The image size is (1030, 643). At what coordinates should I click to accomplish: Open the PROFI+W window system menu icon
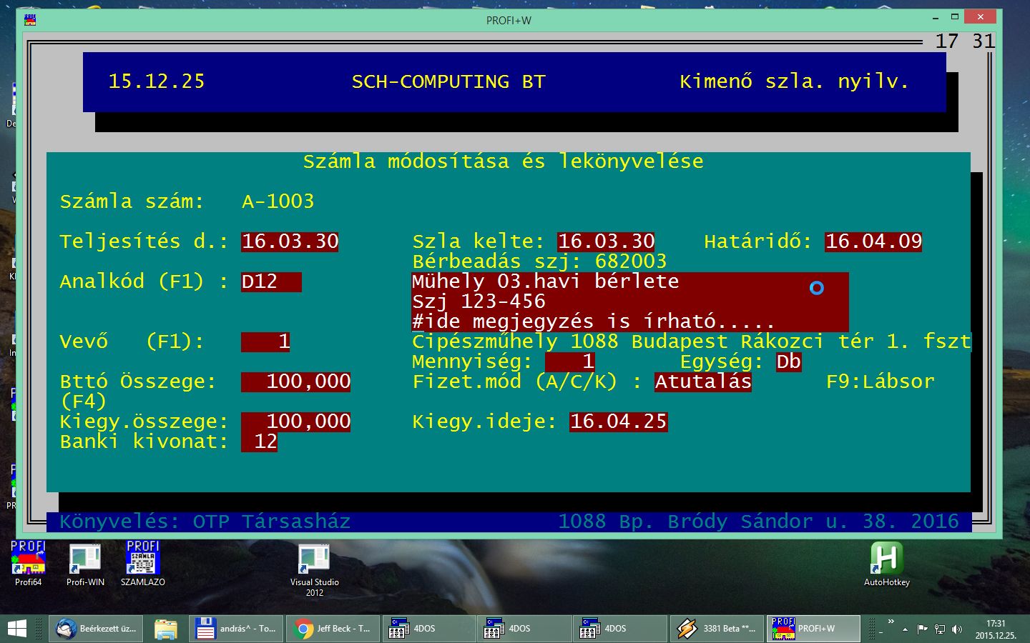tap(30, 20)
